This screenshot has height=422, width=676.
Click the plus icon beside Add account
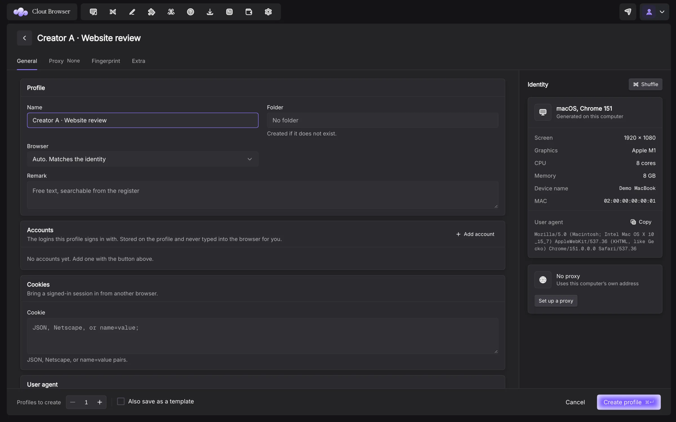(458, 234)
